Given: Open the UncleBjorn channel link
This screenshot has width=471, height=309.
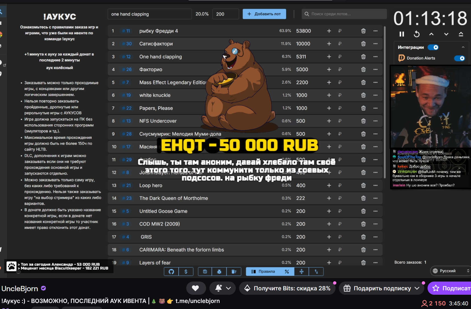Looking at the screenshot, I should point(20,289).
